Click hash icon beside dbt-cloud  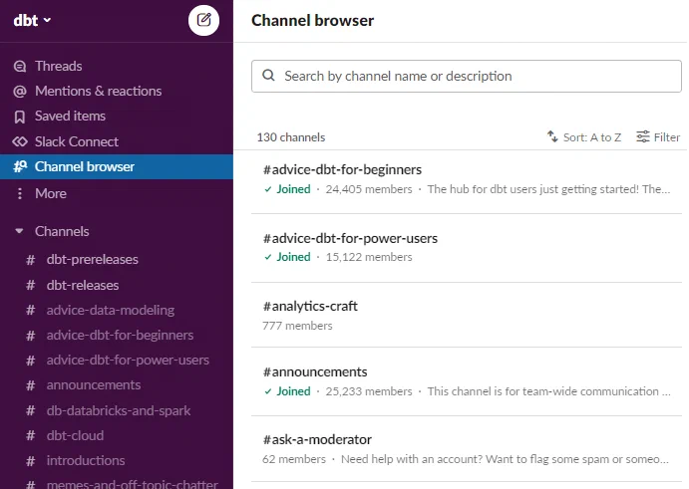30,436
